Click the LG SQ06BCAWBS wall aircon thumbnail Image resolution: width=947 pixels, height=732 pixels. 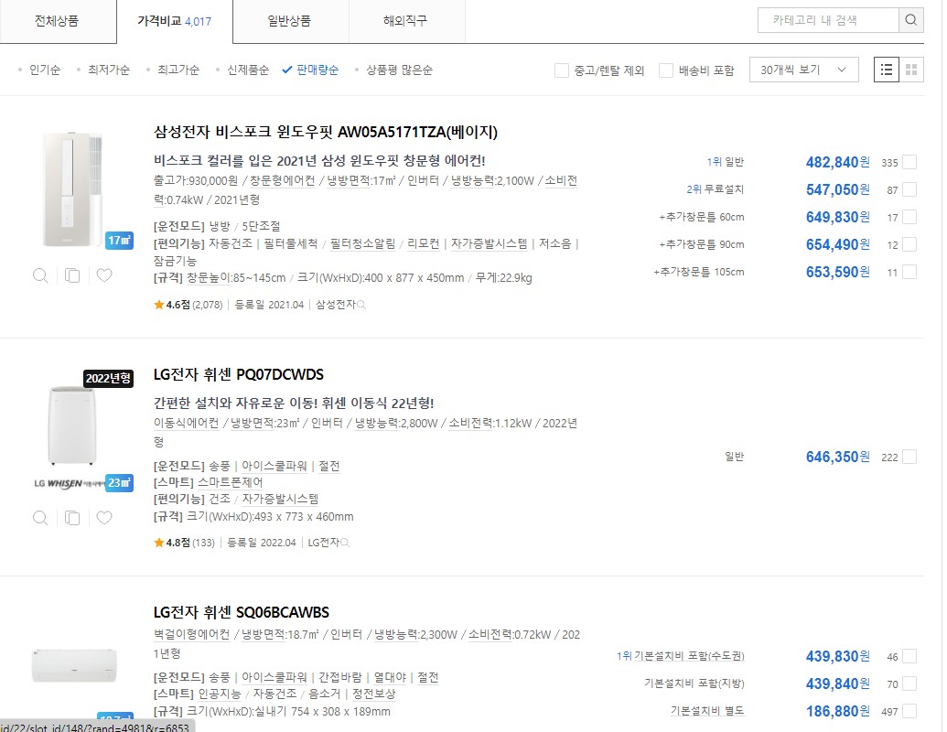point(74,665)
